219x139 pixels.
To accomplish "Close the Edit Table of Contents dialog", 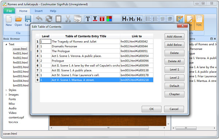I will [182, 25].
